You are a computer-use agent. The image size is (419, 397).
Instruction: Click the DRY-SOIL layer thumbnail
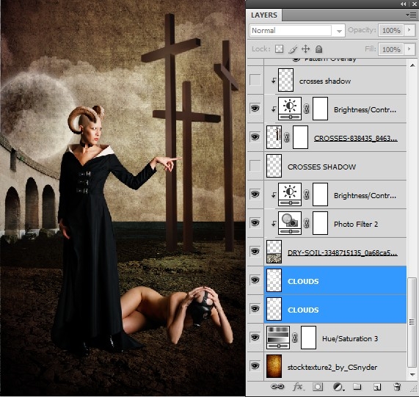274,252
